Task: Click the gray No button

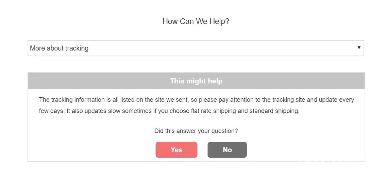Action: [x=227, y=150]
